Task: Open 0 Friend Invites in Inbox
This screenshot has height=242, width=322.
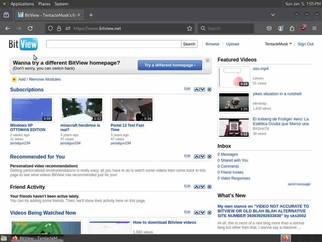Action: point(230,172)
